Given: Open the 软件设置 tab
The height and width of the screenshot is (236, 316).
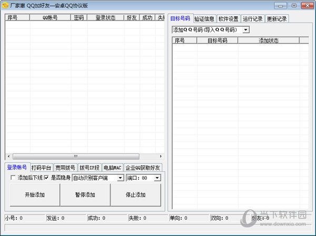Looking at the screenshot, I should click(228, 19).
